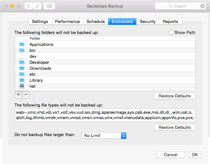Click the minus button to remove folder
This screenshot has height=164, width=210.
(x=26, y=95)
